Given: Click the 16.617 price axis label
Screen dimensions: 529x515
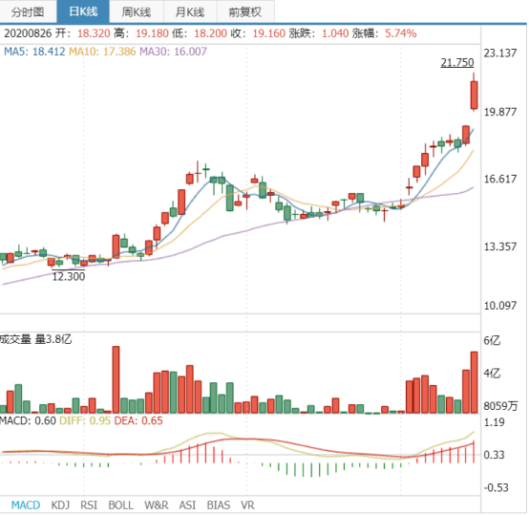Looking at the screenshot, I should (x=500, y=179).
